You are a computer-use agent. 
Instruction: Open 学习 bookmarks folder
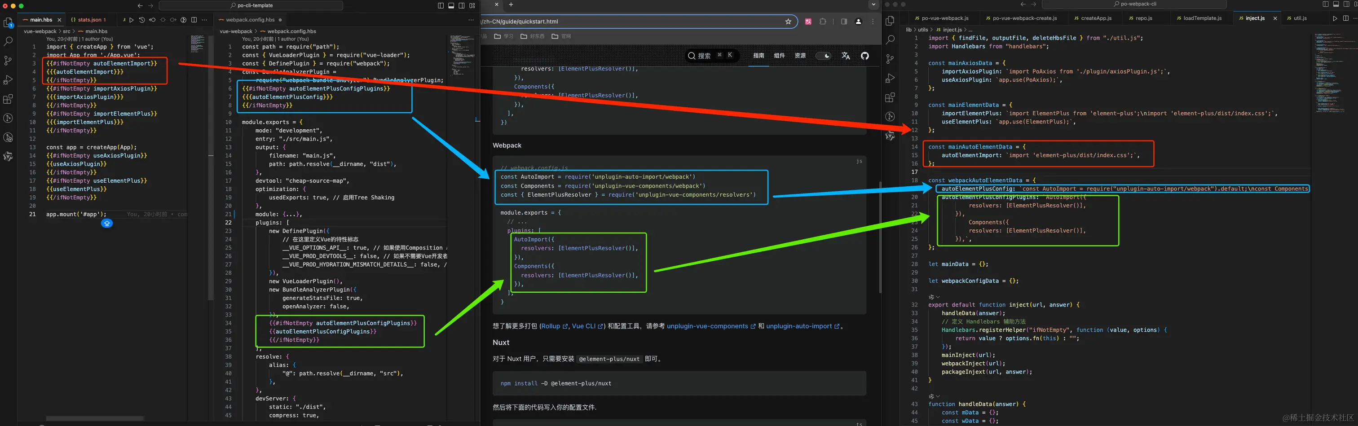pyautogui.click(x=503, y=36)
